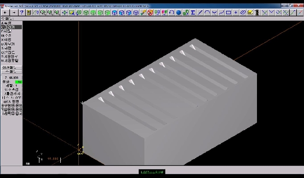The width and height of the screenshot is (304, 178).
Task: Toggle shading with blue sphere icon
Action: coord(179,13)
